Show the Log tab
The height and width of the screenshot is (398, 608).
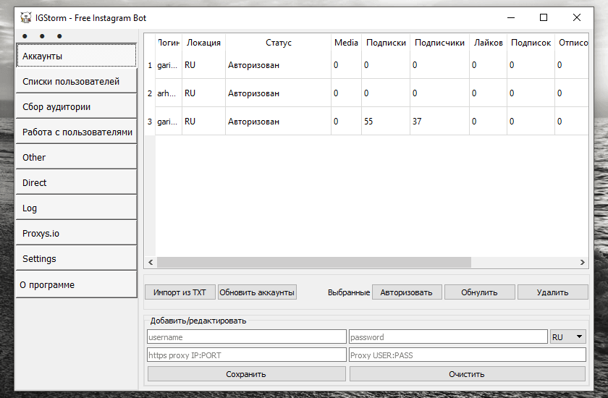coord(77,208)
